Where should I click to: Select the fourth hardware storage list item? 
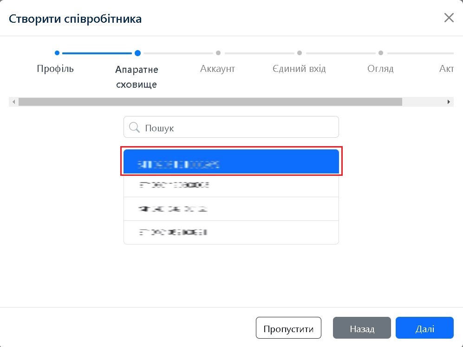click(231, 232)
